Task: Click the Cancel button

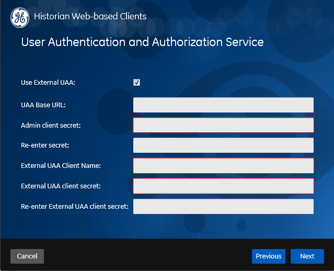Action: (27, 256)
